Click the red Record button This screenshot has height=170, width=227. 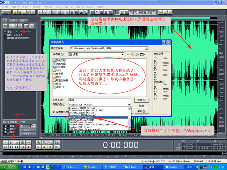29,147
